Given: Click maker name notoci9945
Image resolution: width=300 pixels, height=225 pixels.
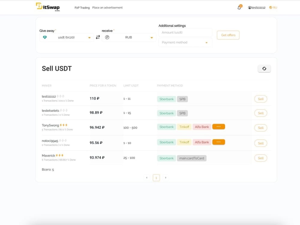Looking at the screenshot, I should tap(50, 141).
